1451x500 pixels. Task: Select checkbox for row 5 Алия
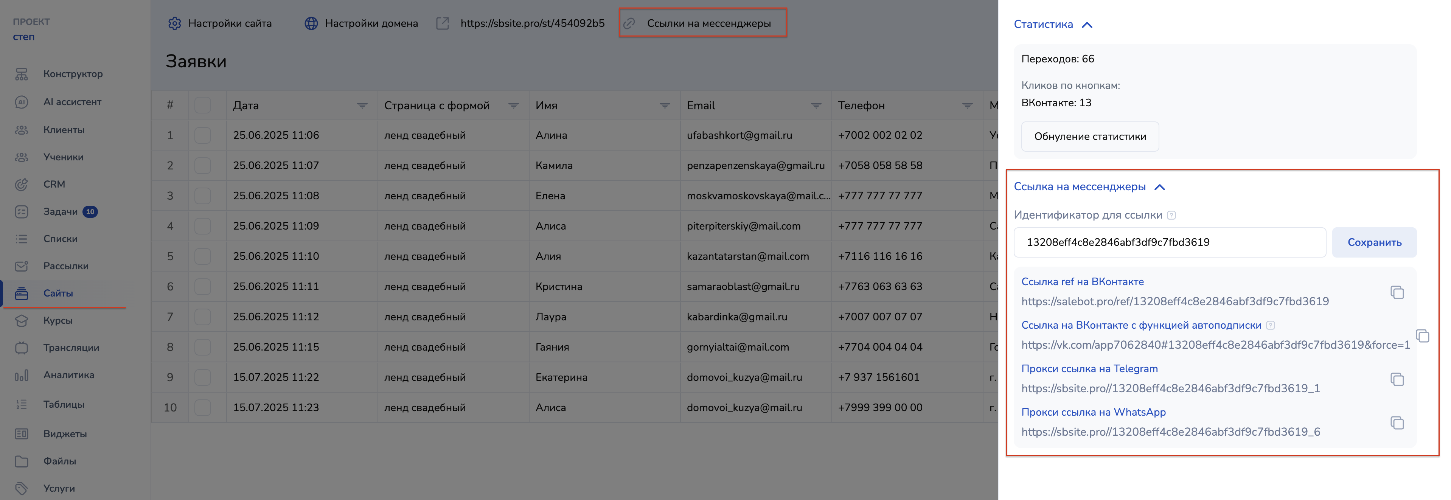pyautogui.click(x=203, y=256)
